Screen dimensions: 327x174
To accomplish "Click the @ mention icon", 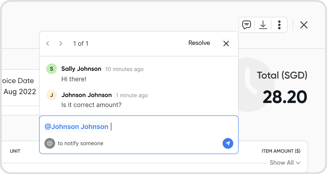I will 50,144.
